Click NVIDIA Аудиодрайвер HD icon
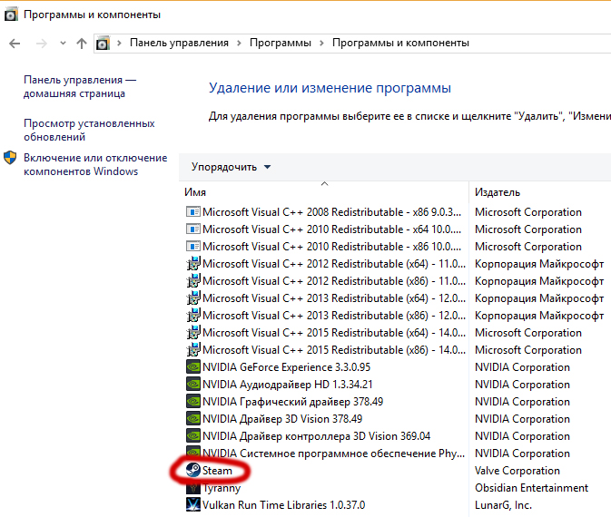 tap(193, 384)
